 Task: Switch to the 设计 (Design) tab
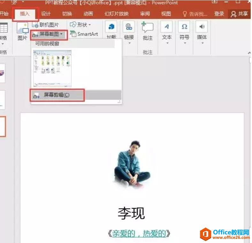(x=46, y=14)
